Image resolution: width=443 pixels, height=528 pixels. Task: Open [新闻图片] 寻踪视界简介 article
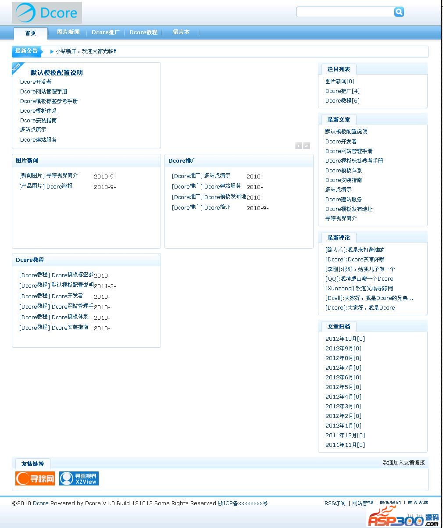49,175
